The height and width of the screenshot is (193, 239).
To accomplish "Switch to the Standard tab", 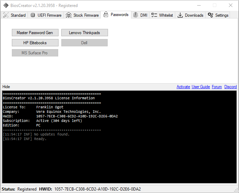I will tap(15, 15).
